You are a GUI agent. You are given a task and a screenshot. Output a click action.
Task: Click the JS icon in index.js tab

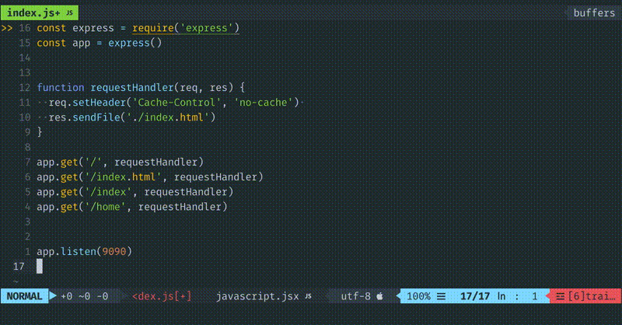(x=70, y=13)
